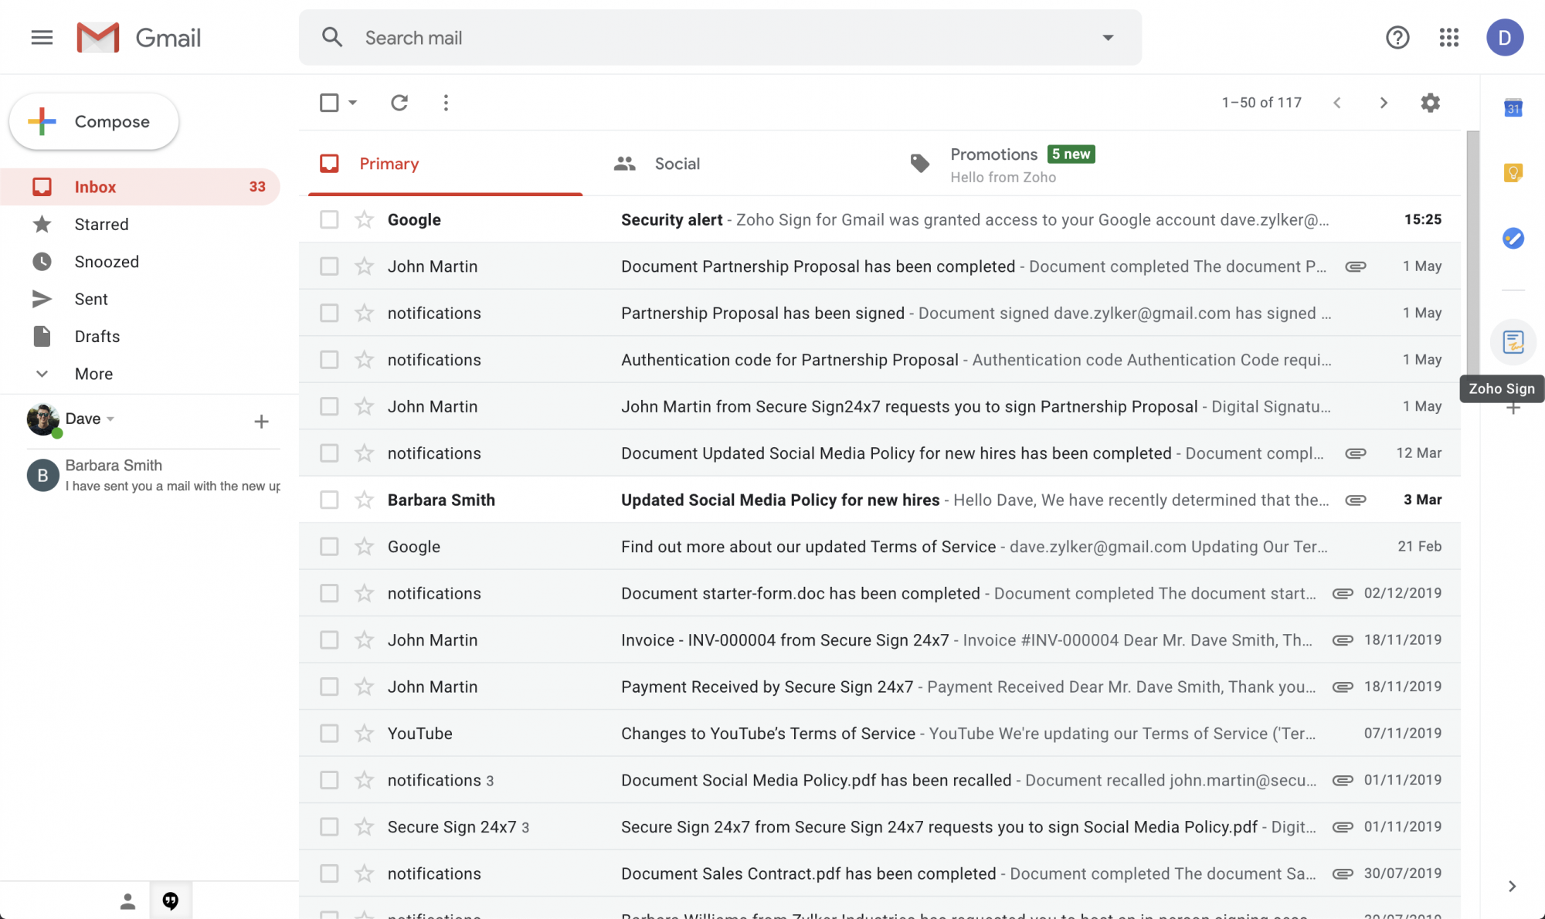Open Google Tasks side panel
1545x919 pixels.
click(1513, 238)
